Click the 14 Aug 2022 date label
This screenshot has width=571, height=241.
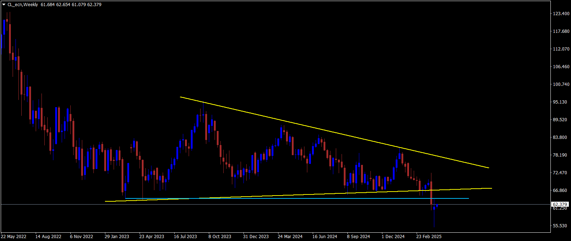[x=48, y=237]
